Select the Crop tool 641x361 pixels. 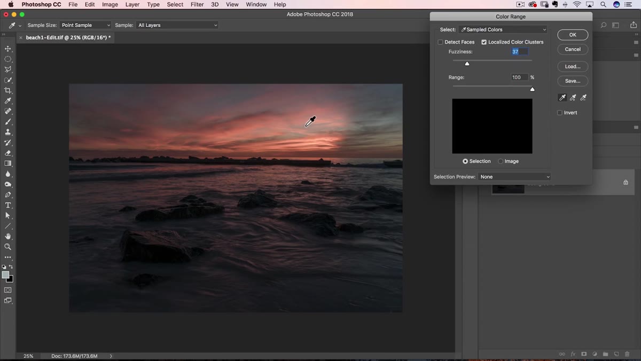[x=8, y=90]
